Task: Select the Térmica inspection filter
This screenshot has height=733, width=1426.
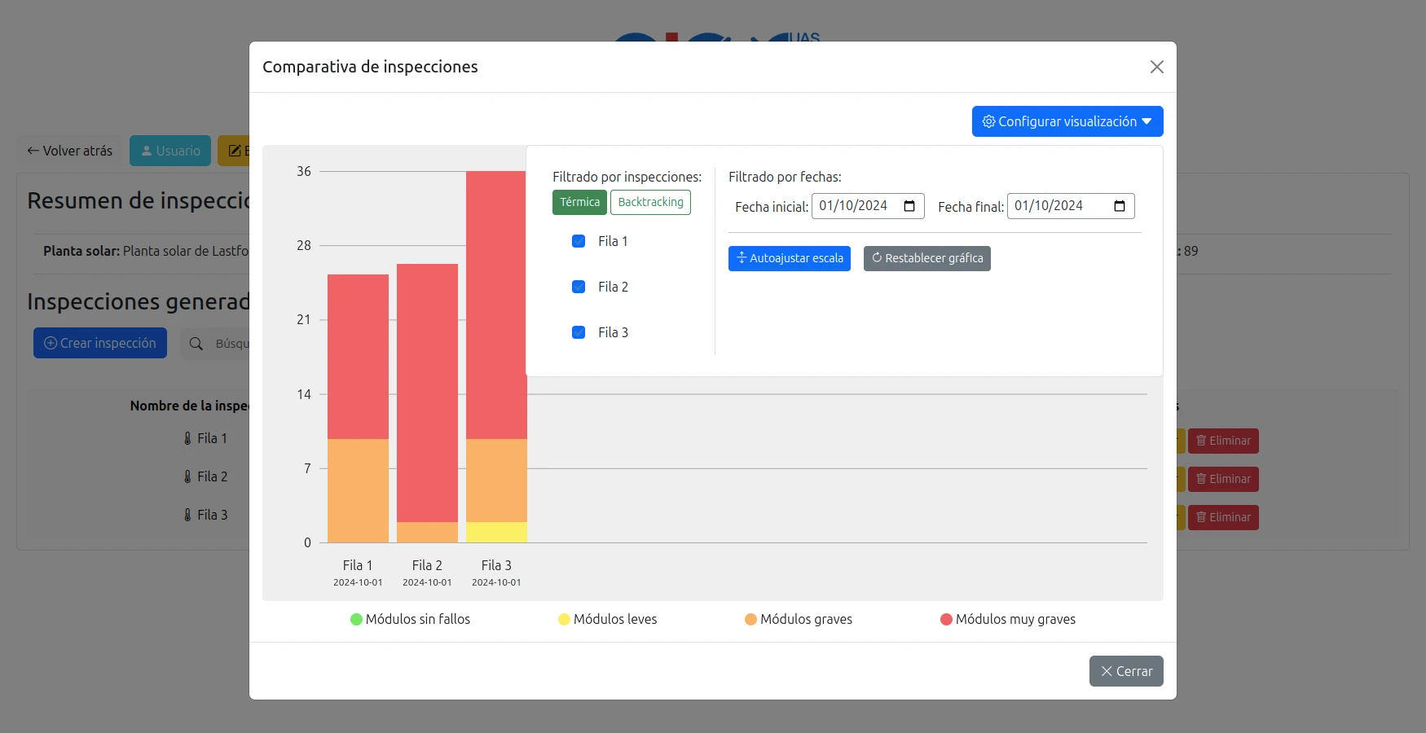Action: (579, 202)
